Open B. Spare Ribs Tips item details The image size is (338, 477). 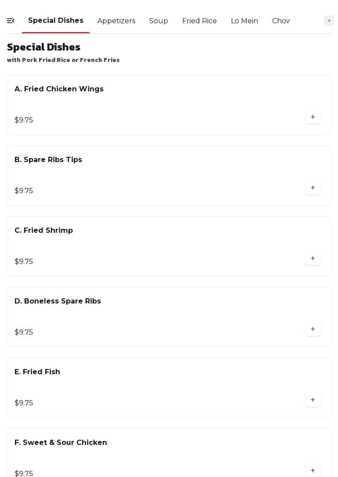[48, 160]
